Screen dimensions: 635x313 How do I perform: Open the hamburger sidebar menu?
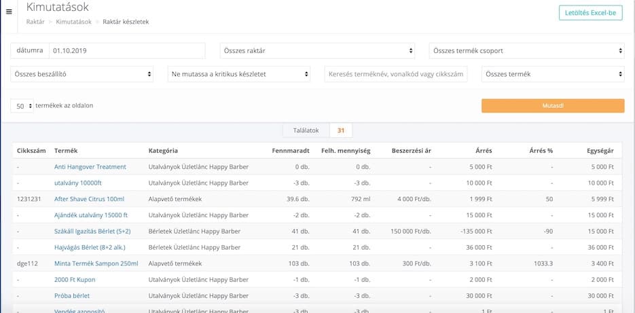[9, 12]
